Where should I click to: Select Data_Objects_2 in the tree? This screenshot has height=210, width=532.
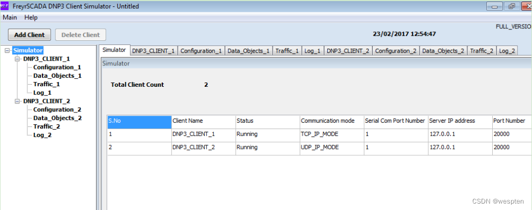57,118
